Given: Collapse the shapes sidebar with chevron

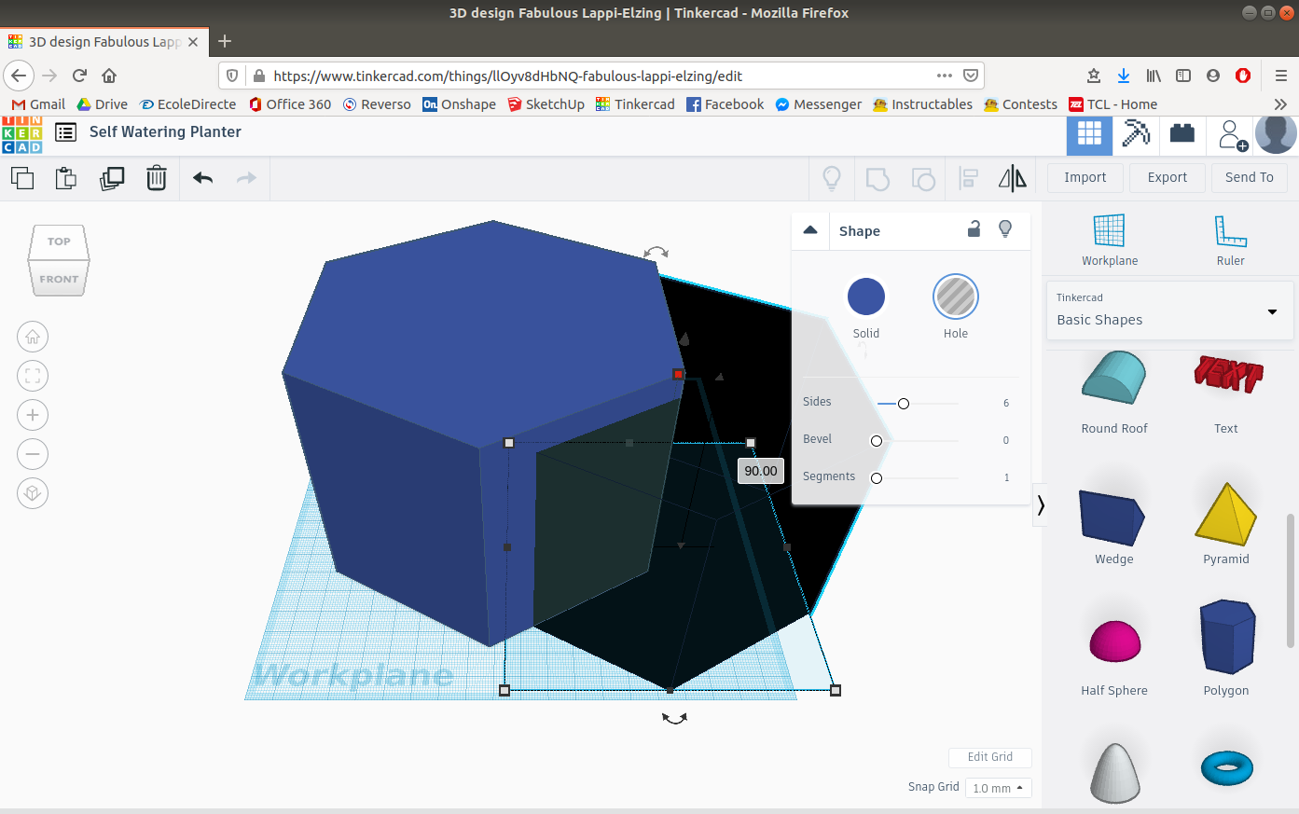Looking at the screenshot, I should click(x=1041, y=505).
